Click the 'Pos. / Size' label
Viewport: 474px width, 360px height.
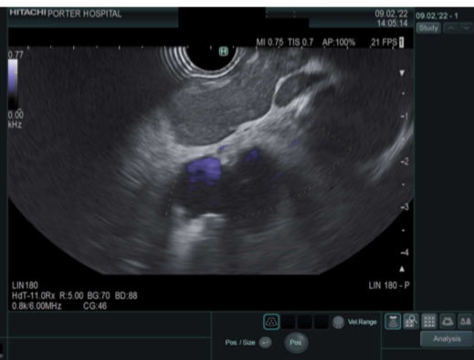point(240,343)
